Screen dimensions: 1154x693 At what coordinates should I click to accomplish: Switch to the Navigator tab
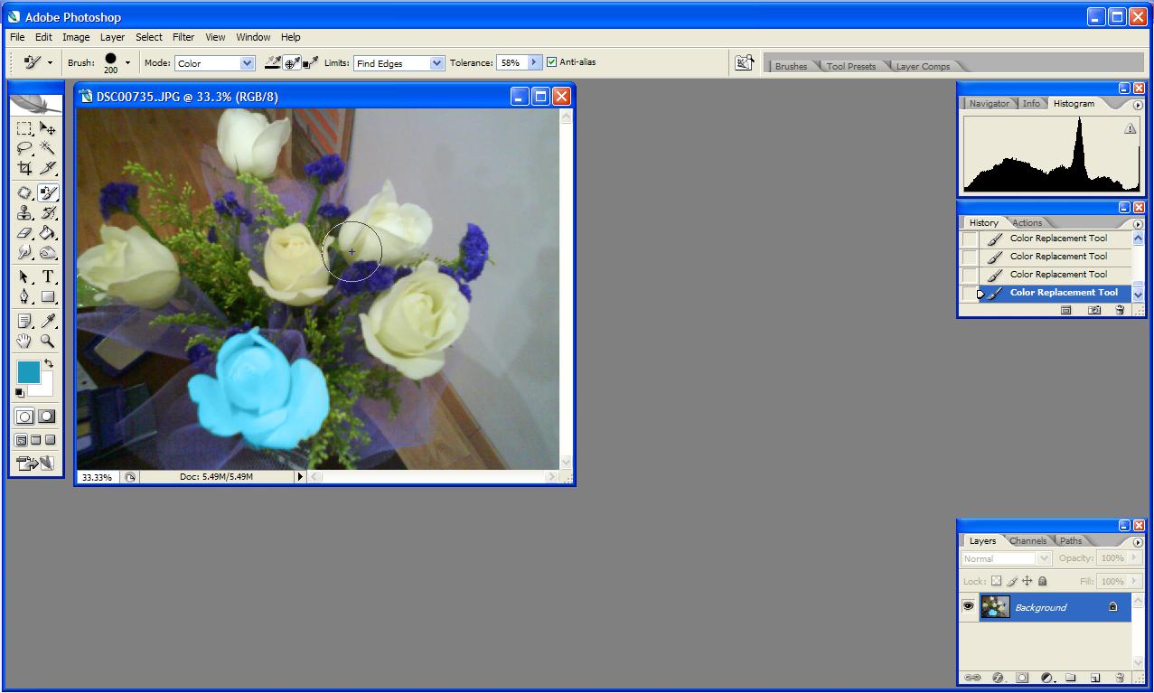989,103
